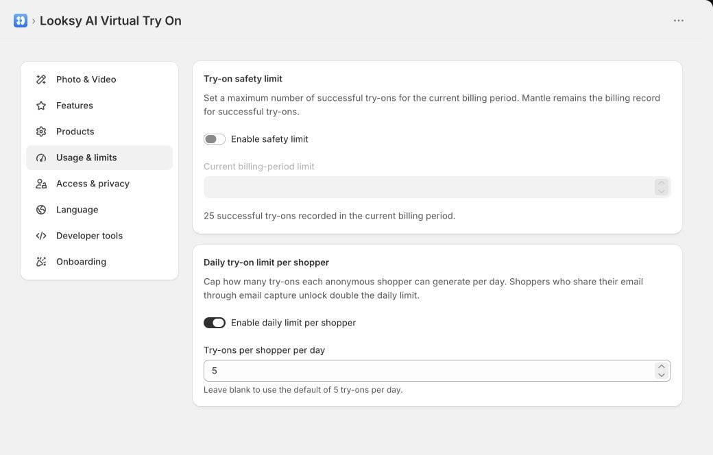Click the billing-period limit up arrow
Viewport: 713px width, 455px height.
pos(662,183)
